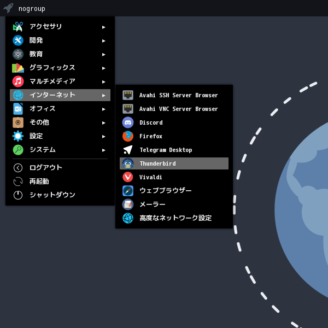Screen dimensions: 328x328
Task: Click the document icon for オフィス
Action: point(18,109)
